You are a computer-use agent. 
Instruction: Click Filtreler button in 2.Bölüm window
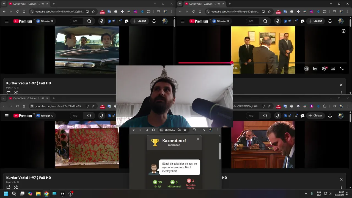221,21
